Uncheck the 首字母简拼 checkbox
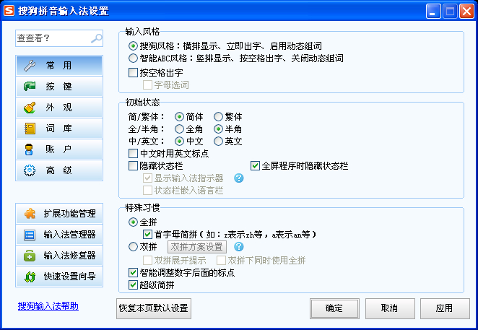478x330 pixels. (x=147, y=234)
